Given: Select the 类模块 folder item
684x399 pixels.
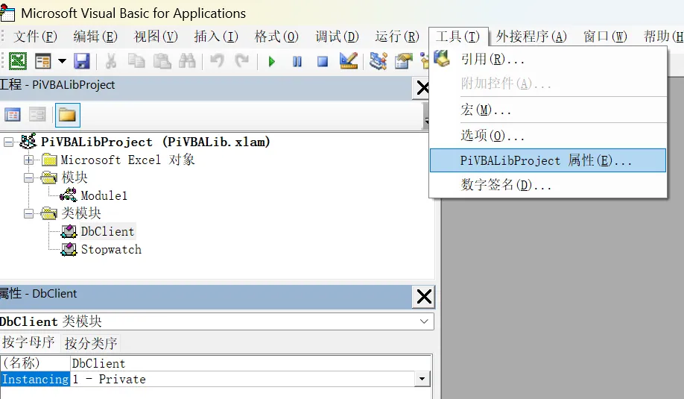Looking at the screenshot, I should (x=80, y=213).
